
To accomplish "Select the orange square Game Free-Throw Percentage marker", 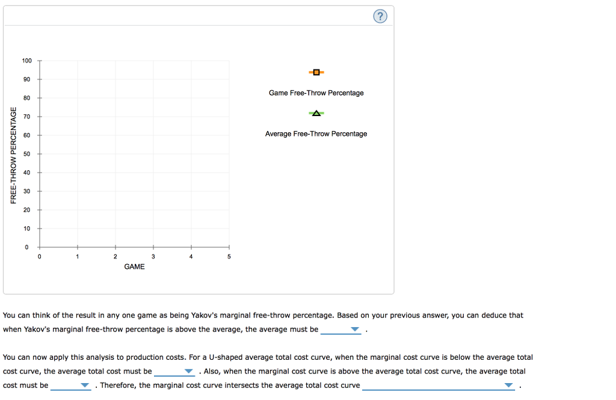I will [316, 72].
